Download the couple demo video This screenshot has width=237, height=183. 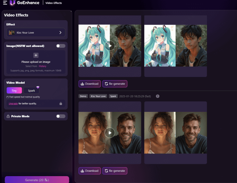click(x=90, y=171)
